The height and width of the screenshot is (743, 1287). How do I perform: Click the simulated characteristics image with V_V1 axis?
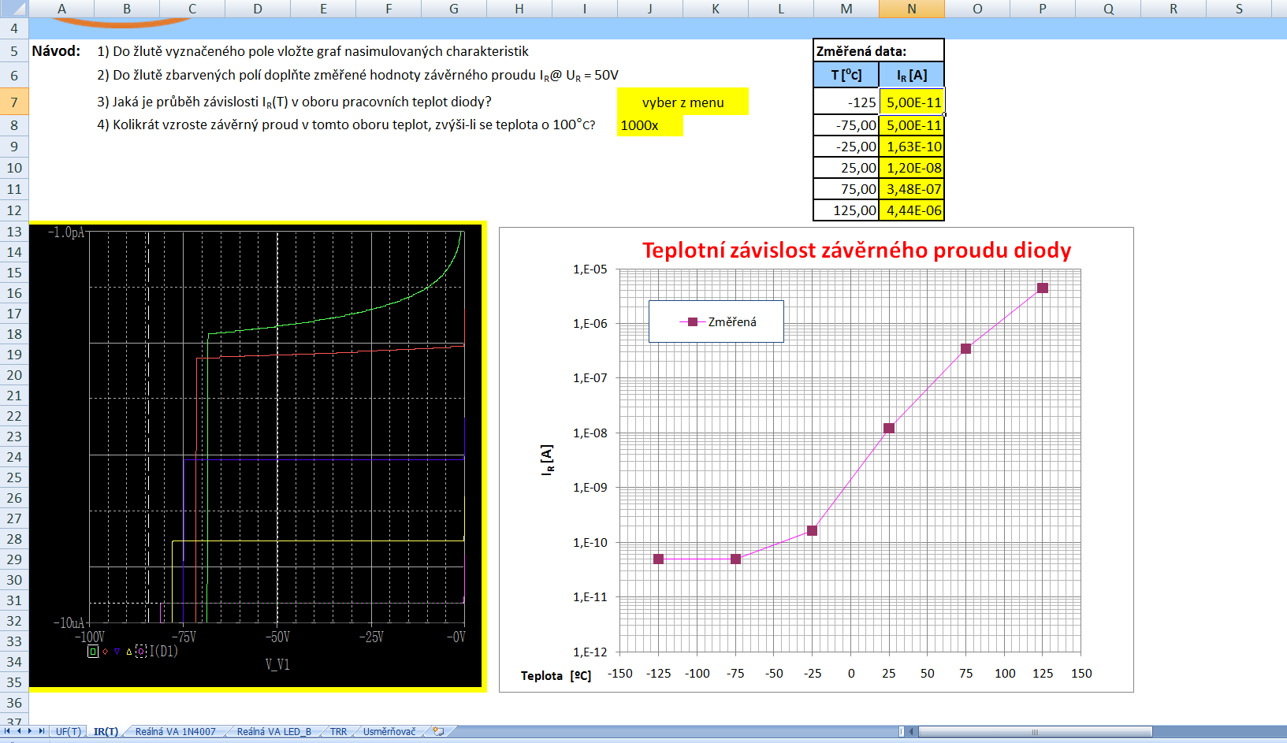[x=258, y=456]
